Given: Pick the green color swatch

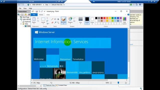Looking at the screenshot, I should coord(112,18).
